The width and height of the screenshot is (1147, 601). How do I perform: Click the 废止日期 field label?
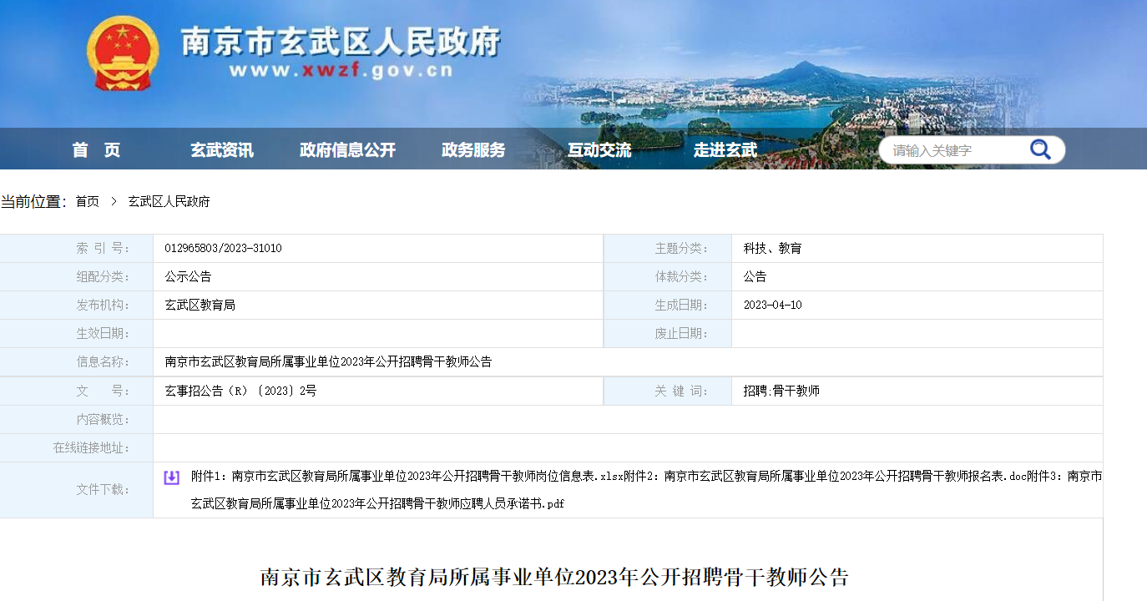[682, 334]
